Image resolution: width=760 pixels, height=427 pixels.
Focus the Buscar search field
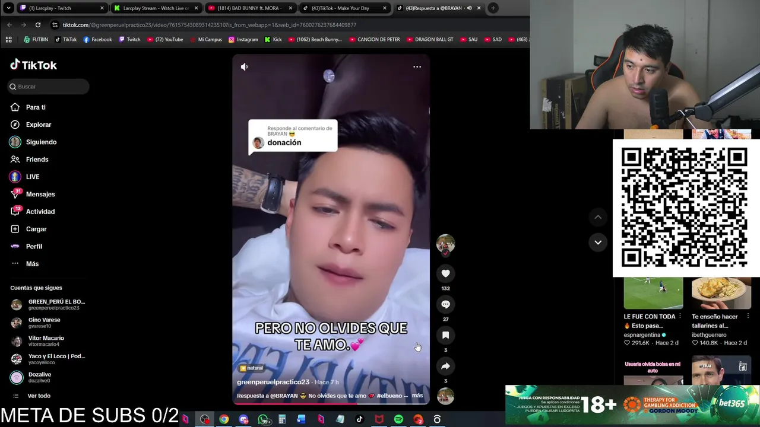click(49, 87)
